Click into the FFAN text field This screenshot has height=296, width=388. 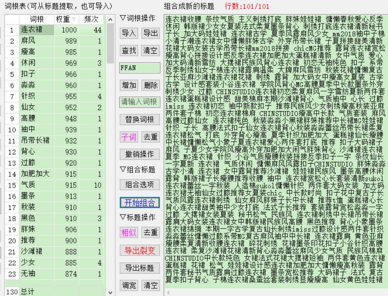[139, 68]
